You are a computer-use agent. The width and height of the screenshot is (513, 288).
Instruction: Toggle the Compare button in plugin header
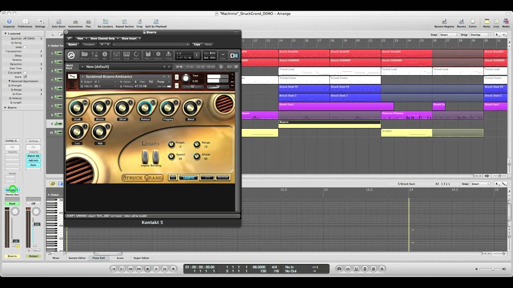(x=89, y=44)
